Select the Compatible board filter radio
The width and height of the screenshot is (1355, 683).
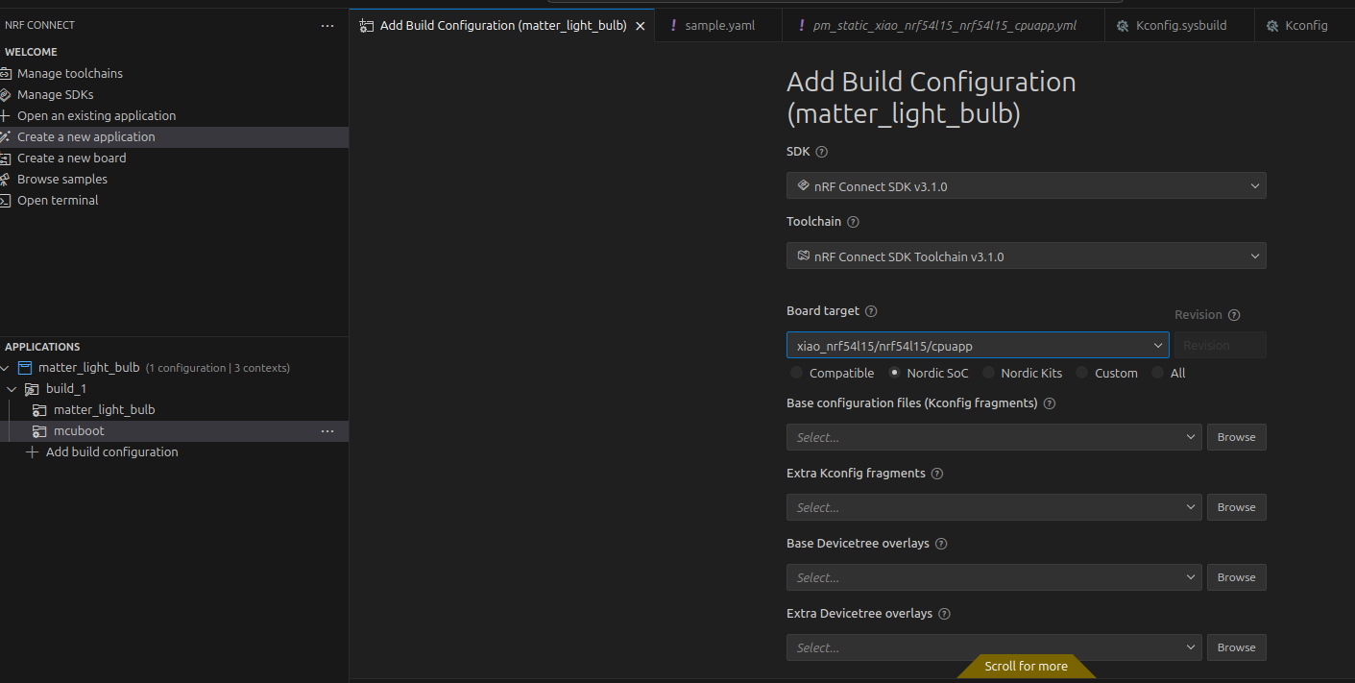796,373
